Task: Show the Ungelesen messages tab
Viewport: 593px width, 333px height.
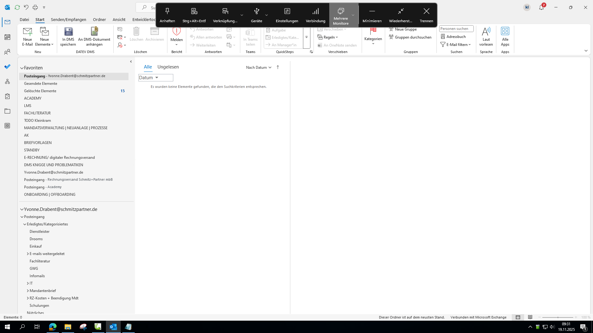Action: (x=168, y=67)
